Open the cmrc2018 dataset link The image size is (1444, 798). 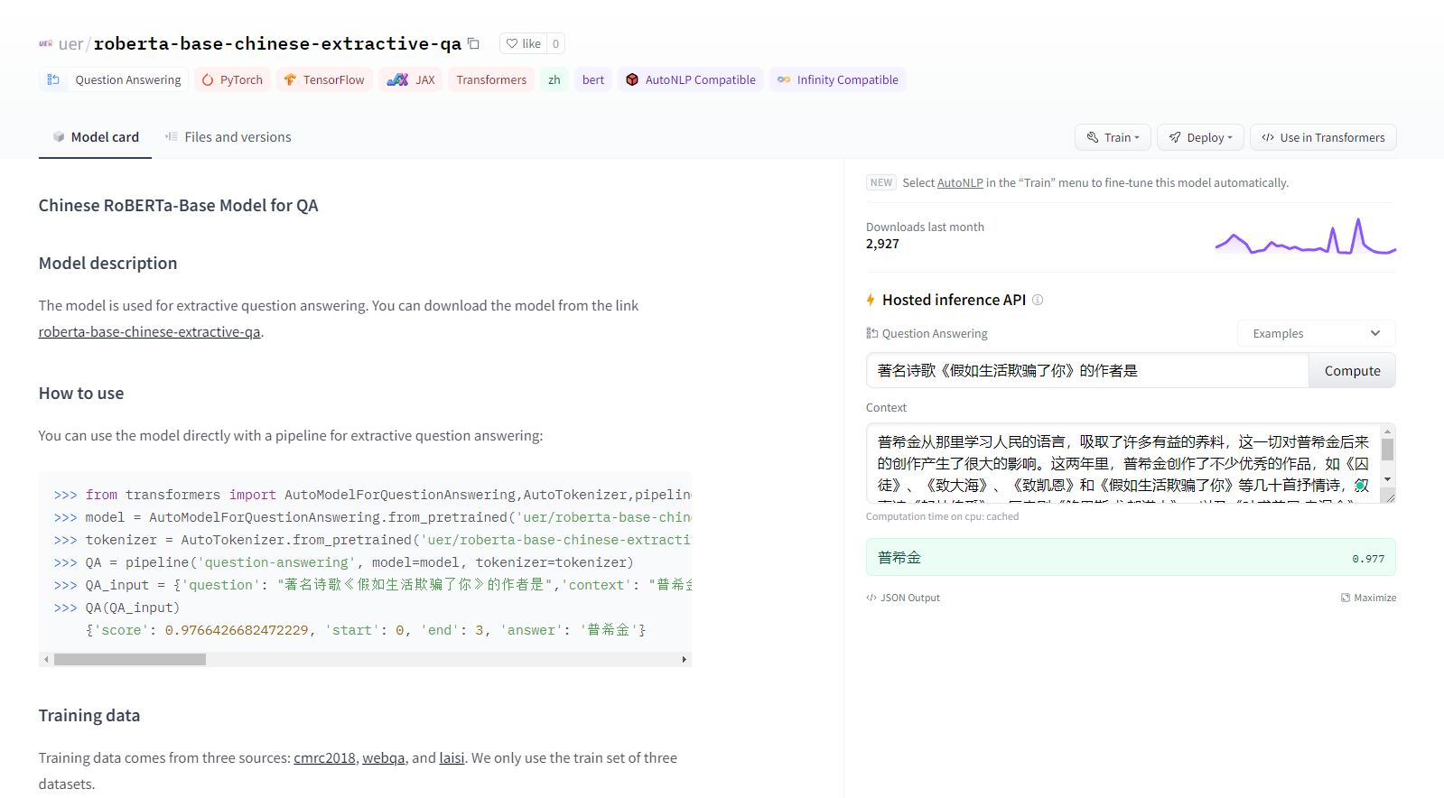click(x=324, y=758)
